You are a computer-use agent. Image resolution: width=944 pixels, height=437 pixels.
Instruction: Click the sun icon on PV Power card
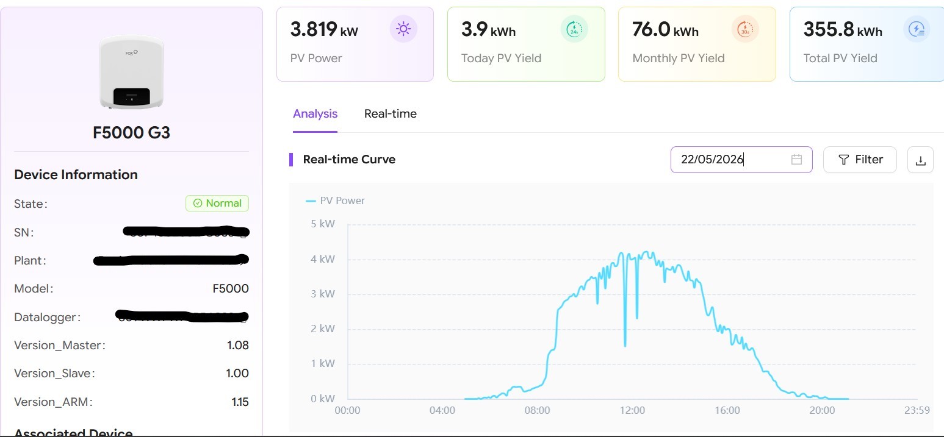[x=403, y=29]
